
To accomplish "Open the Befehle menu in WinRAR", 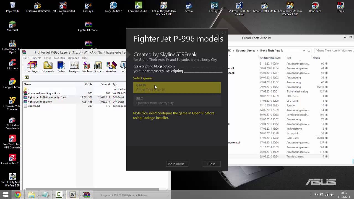I will coord(37,58).
